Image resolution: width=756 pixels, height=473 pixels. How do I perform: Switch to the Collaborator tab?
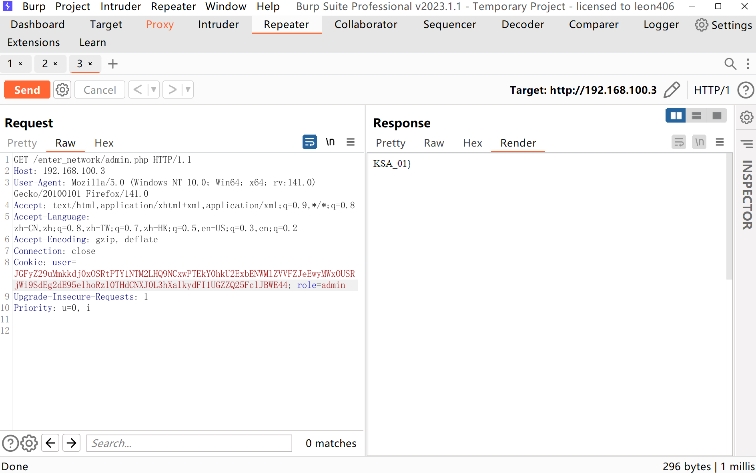point(366,24)
